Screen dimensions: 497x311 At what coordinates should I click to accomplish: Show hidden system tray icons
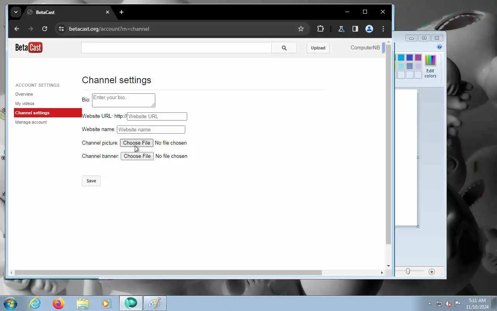[x=429, y=304]
